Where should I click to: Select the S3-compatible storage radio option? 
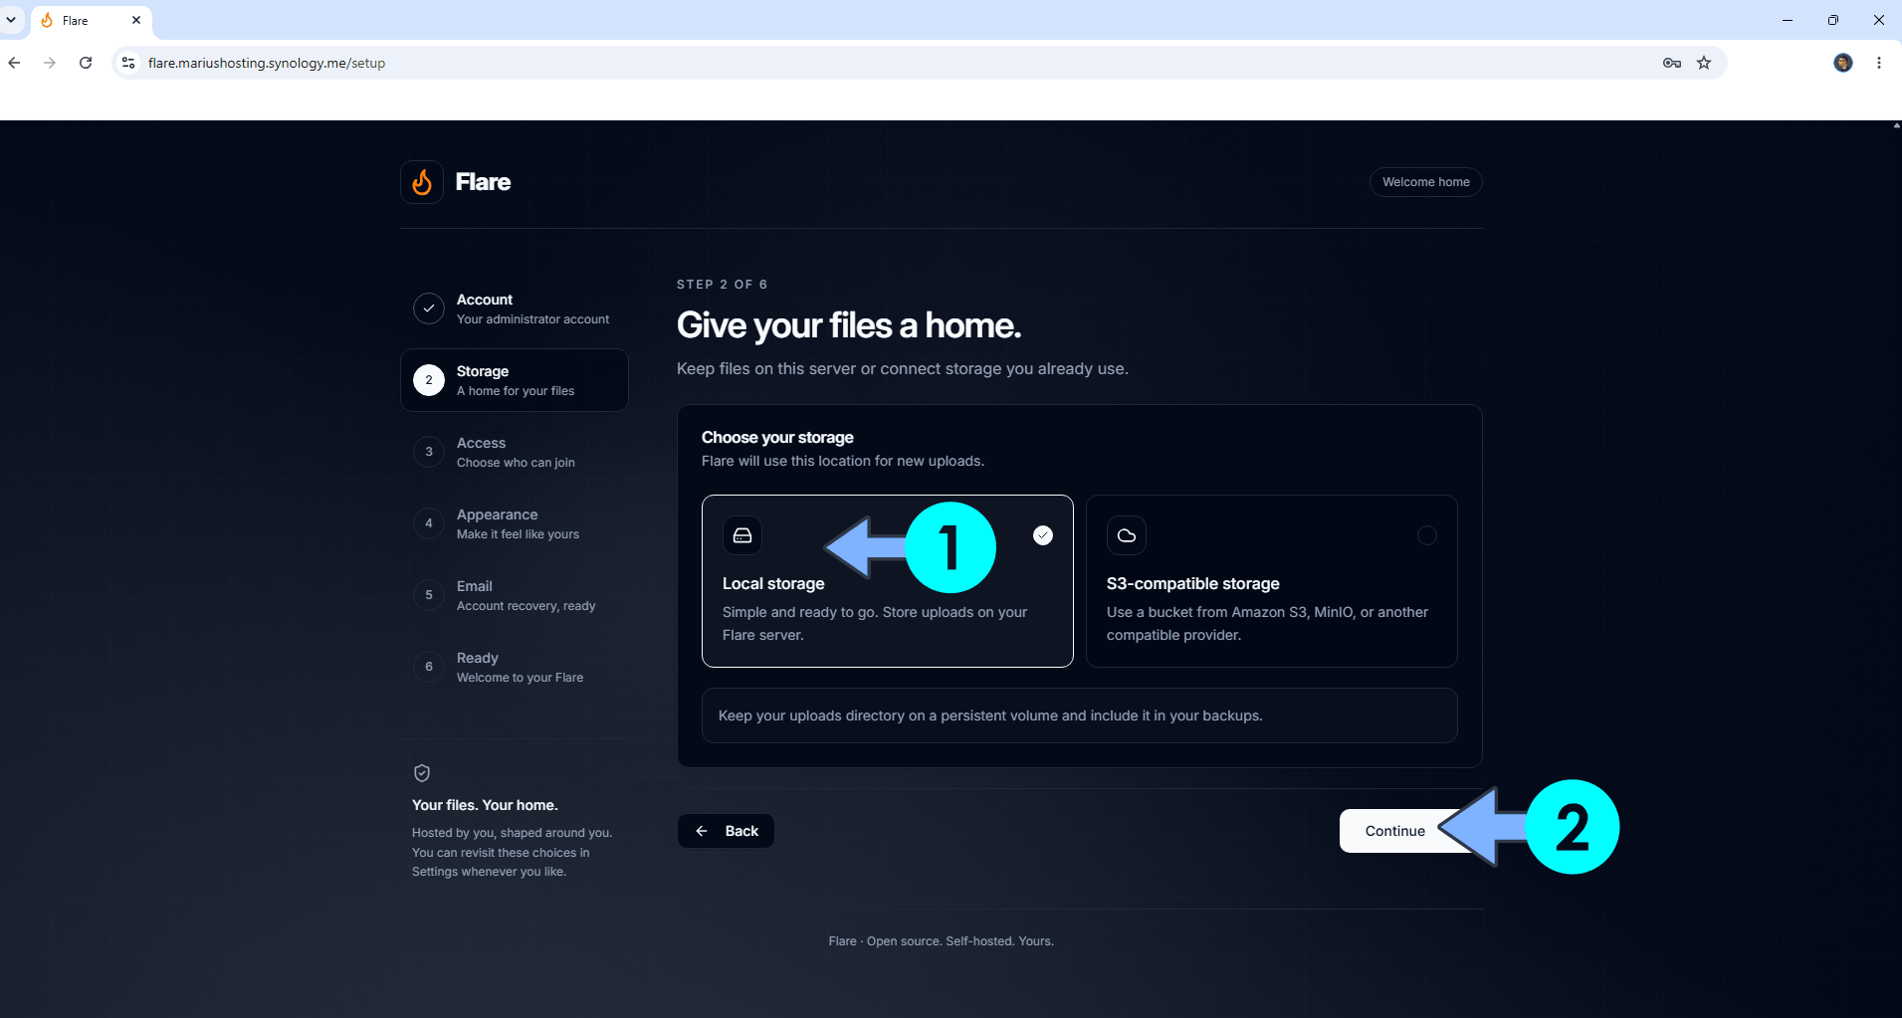(1427, 535)
